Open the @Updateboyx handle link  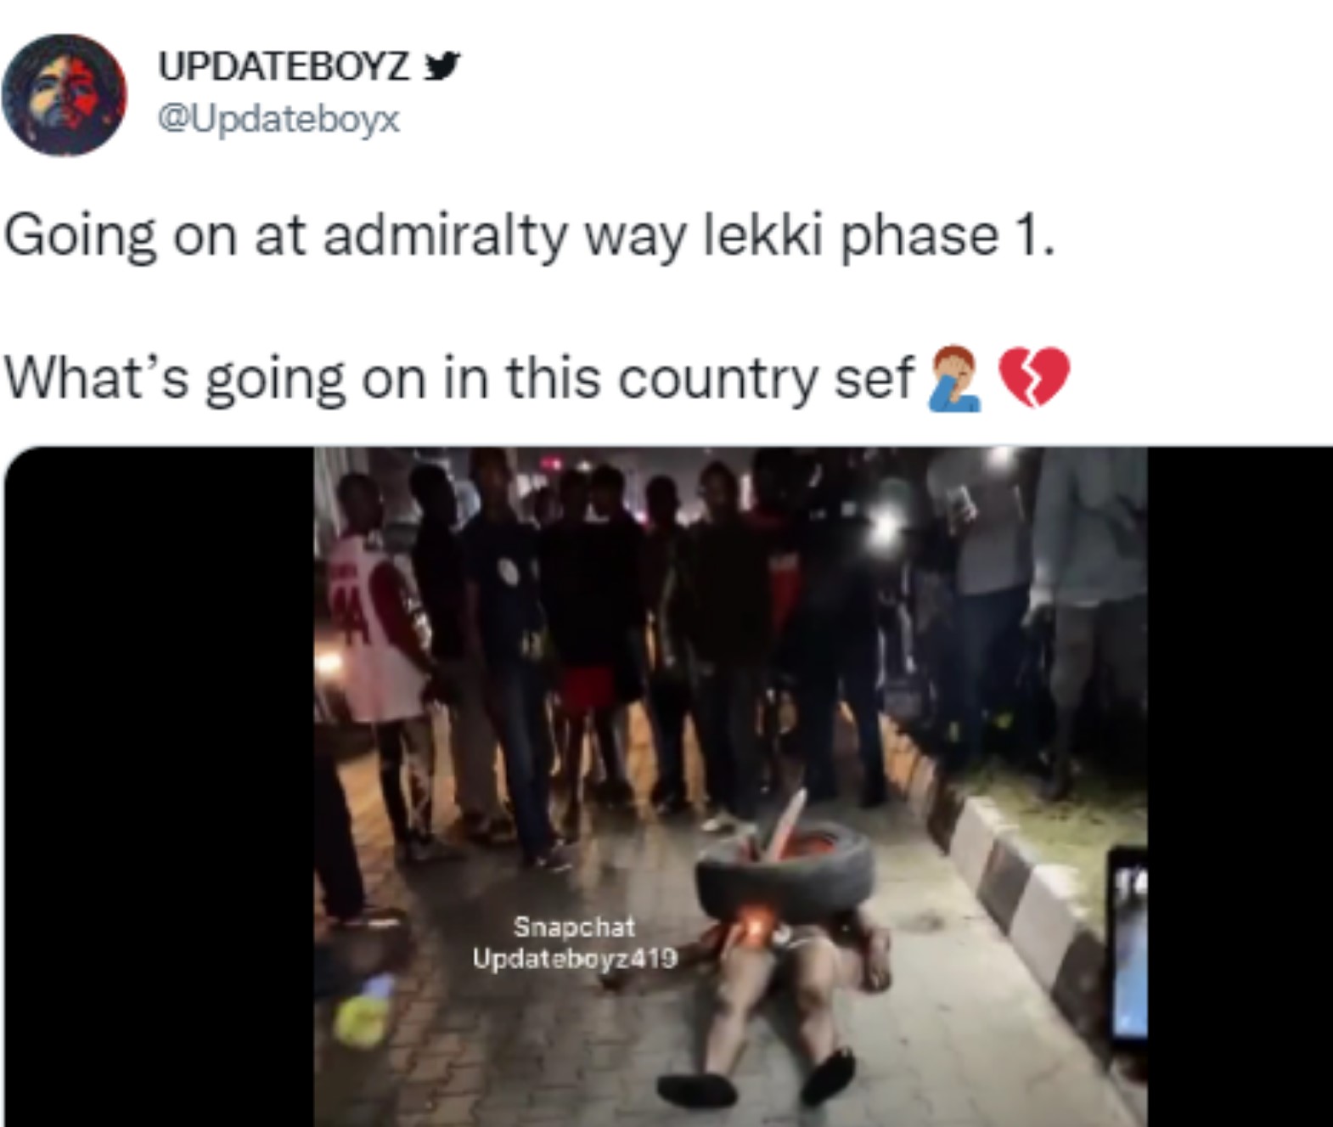278,120
